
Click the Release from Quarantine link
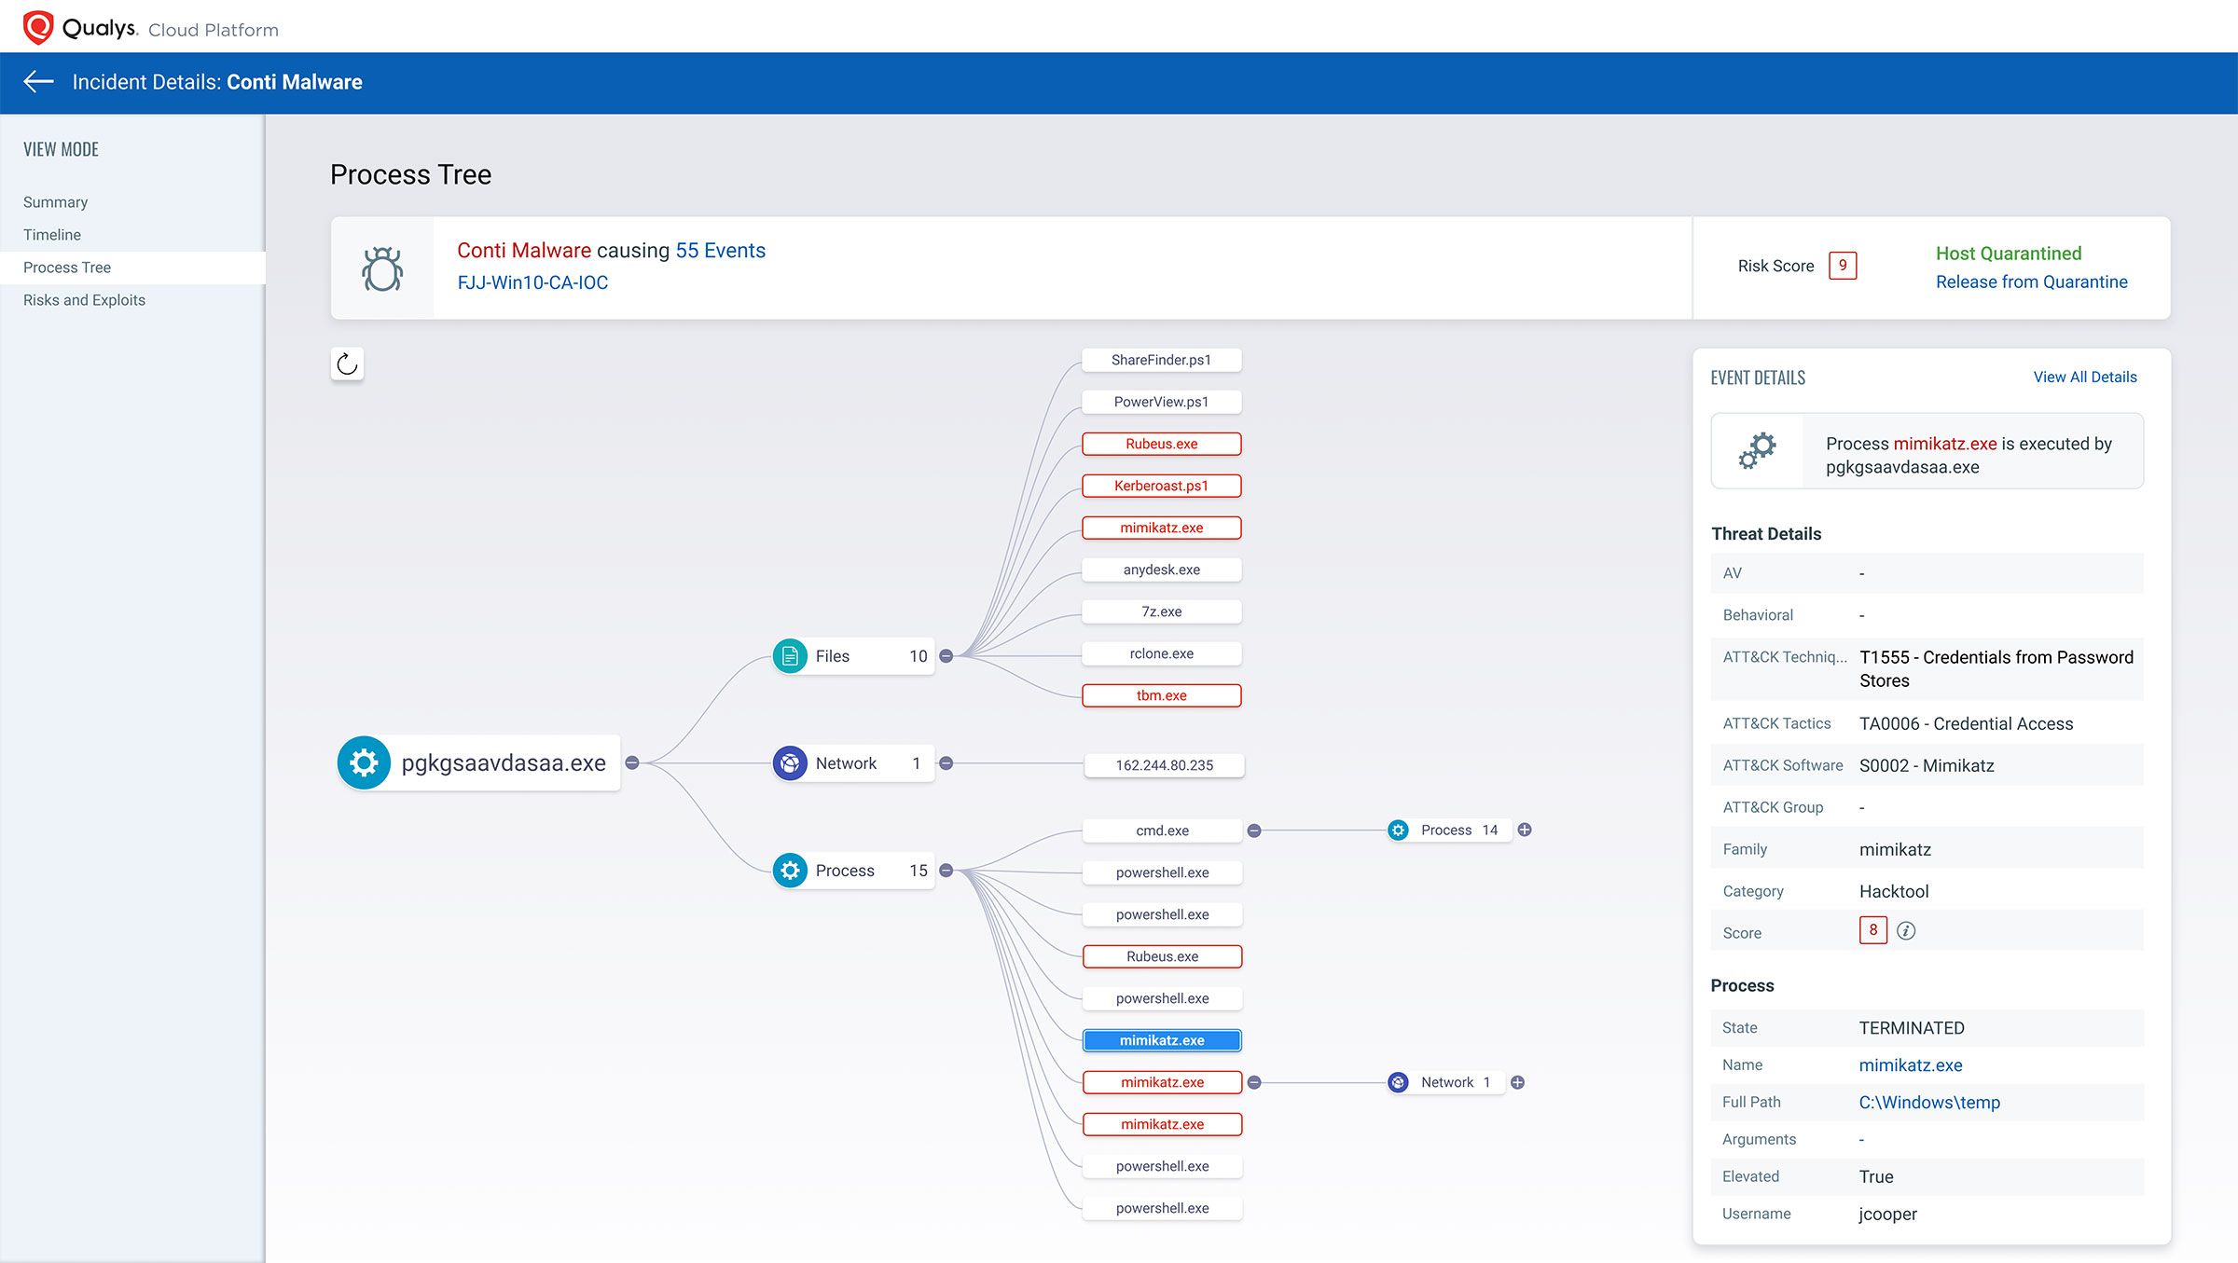(2032, 281)
